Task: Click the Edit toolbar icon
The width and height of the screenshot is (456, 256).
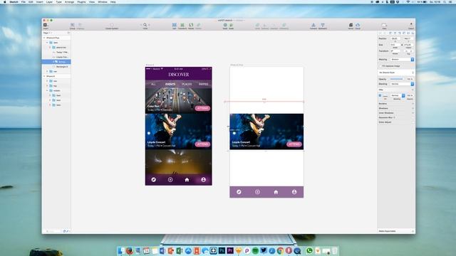Action: click(x=174, y=26)
